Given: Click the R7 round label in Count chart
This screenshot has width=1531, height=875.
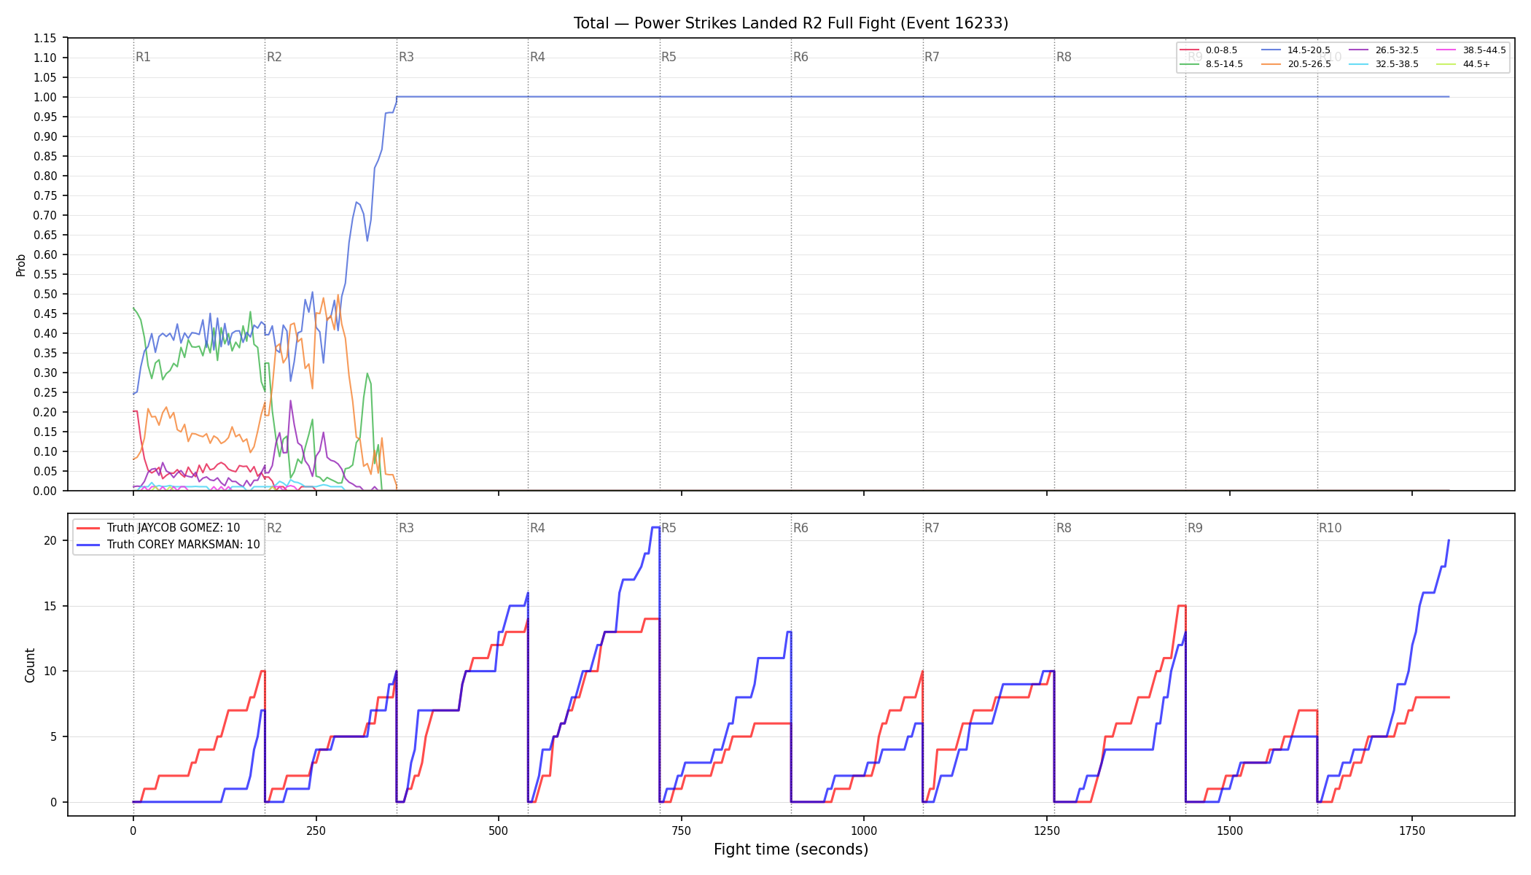Looking at the screenshot, I should [932, 528].
